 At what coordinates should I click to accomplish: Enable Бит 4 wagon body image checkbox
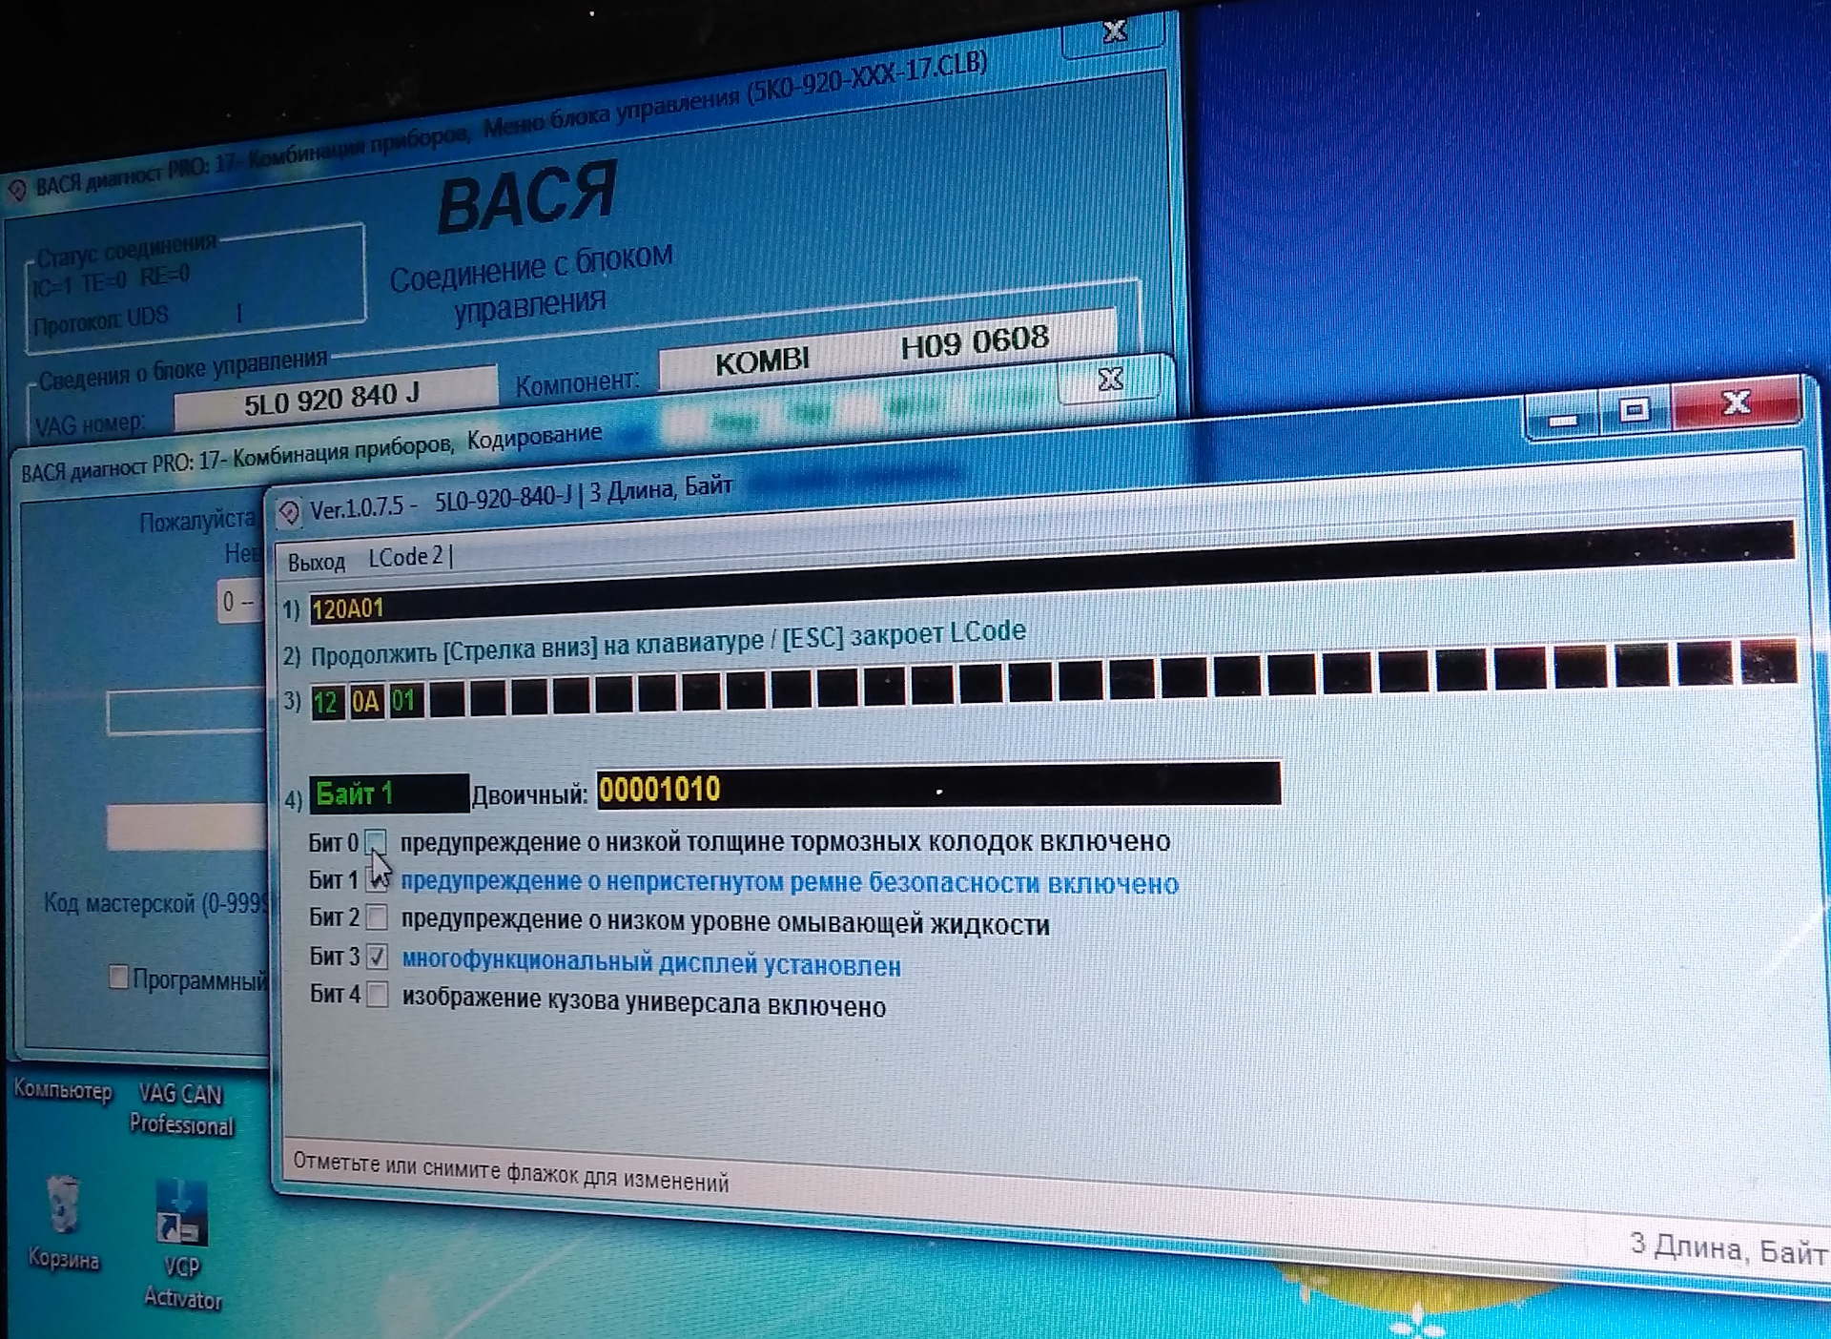tap(378, 995)
